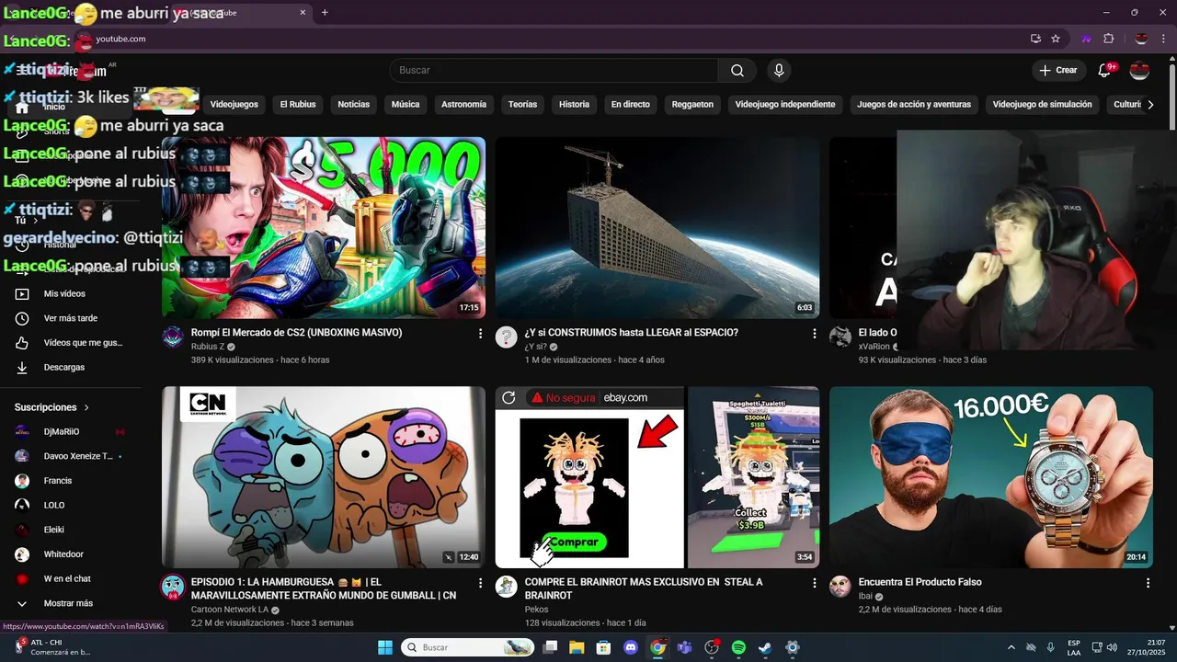Open the Ibai channel link
This screenshot has height=662, width=1177.
click(x=865, y=596)
